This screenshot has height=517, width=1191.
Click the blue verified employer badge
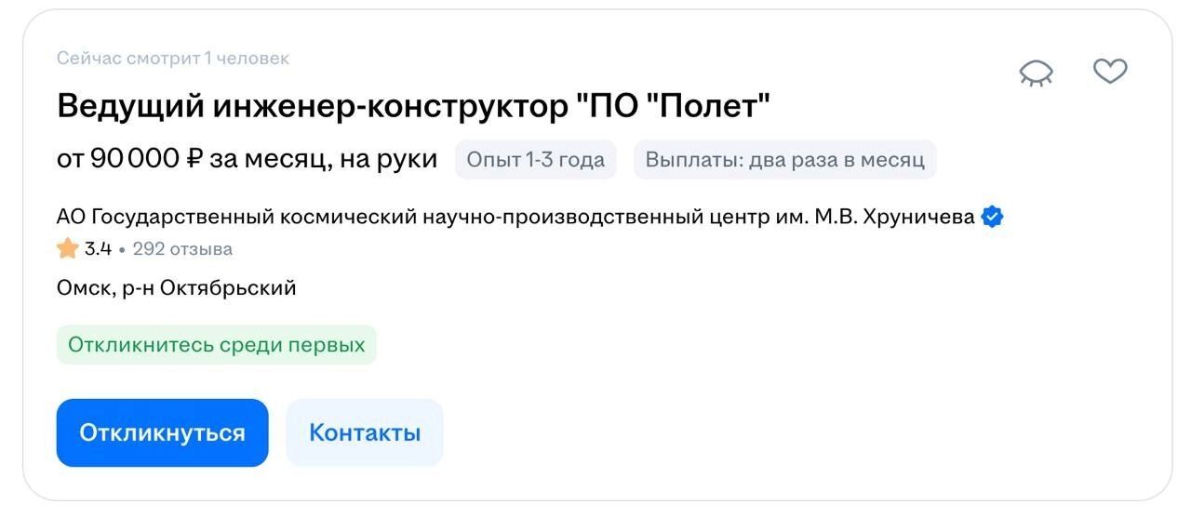[993, 218]
